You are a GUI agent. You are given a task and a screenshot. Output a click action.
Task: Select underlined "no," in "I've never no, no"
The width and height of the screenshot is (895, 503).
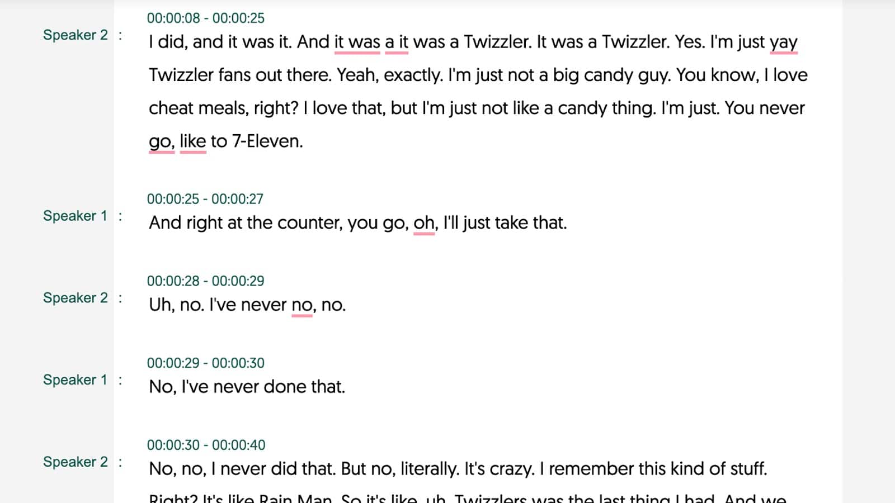pos(303,305)
